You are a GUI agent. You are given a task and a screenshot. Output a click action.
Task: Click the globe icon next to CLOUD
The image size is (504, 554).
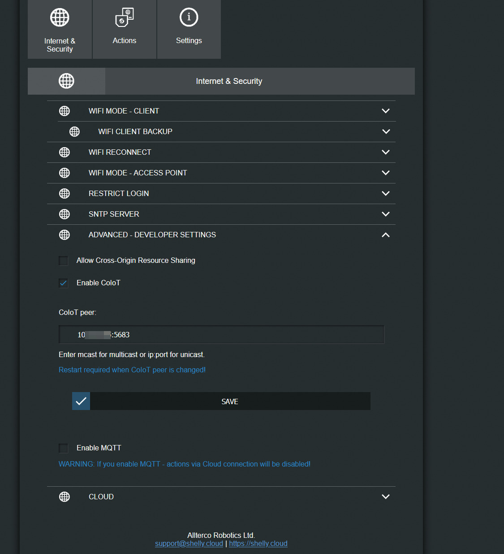click(x=65, y=497)
